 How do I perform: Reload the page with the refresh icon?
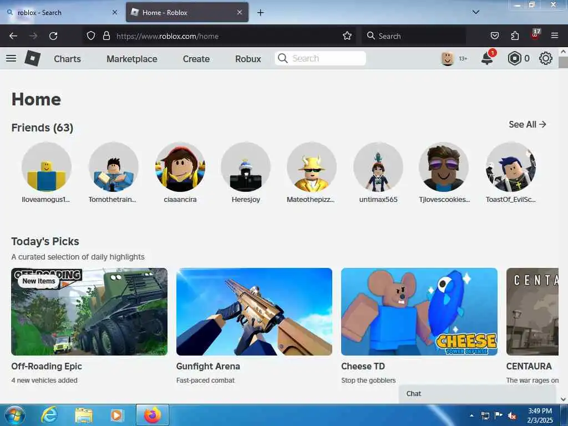[53, 36]
